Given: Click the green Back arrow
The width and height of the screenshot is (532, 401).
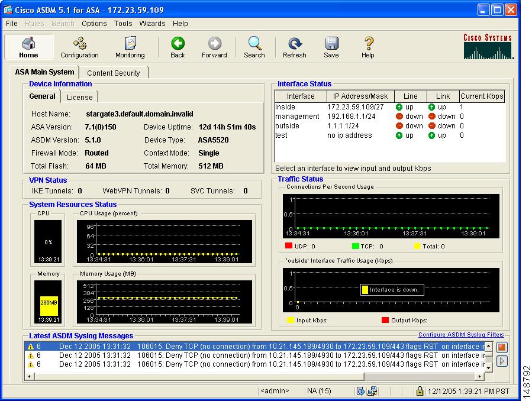Looking at the screenshot, I should (178, 47).
